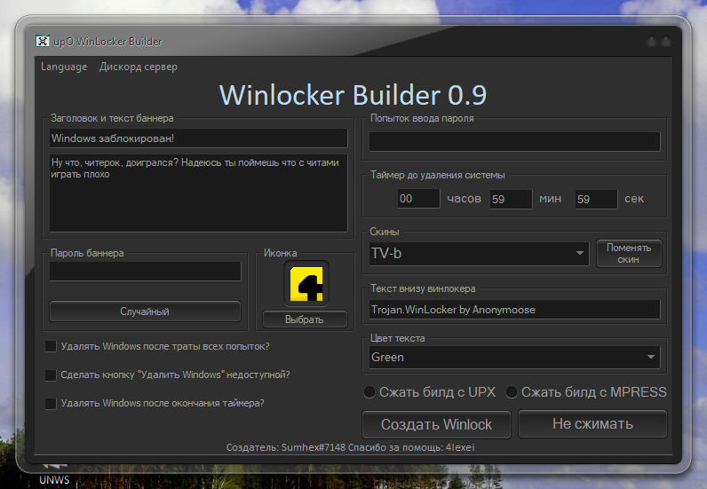
Task: Select the 'Сжать билд с UPX' radio button
Action: pos(370,392)
